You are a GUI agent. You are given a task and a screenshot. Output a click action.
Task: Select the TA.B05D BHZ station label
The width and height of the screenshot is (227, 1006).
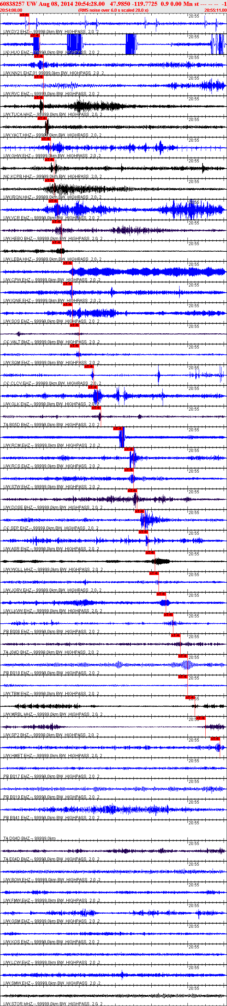[51, 425]
